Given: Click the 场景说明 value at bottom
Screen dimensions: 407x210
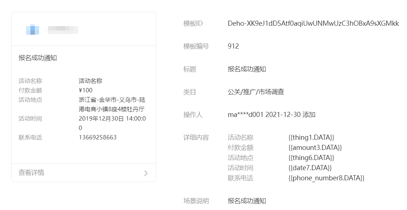Looking at the screenshot, I should pyautogui.click(x=247, y=201).
